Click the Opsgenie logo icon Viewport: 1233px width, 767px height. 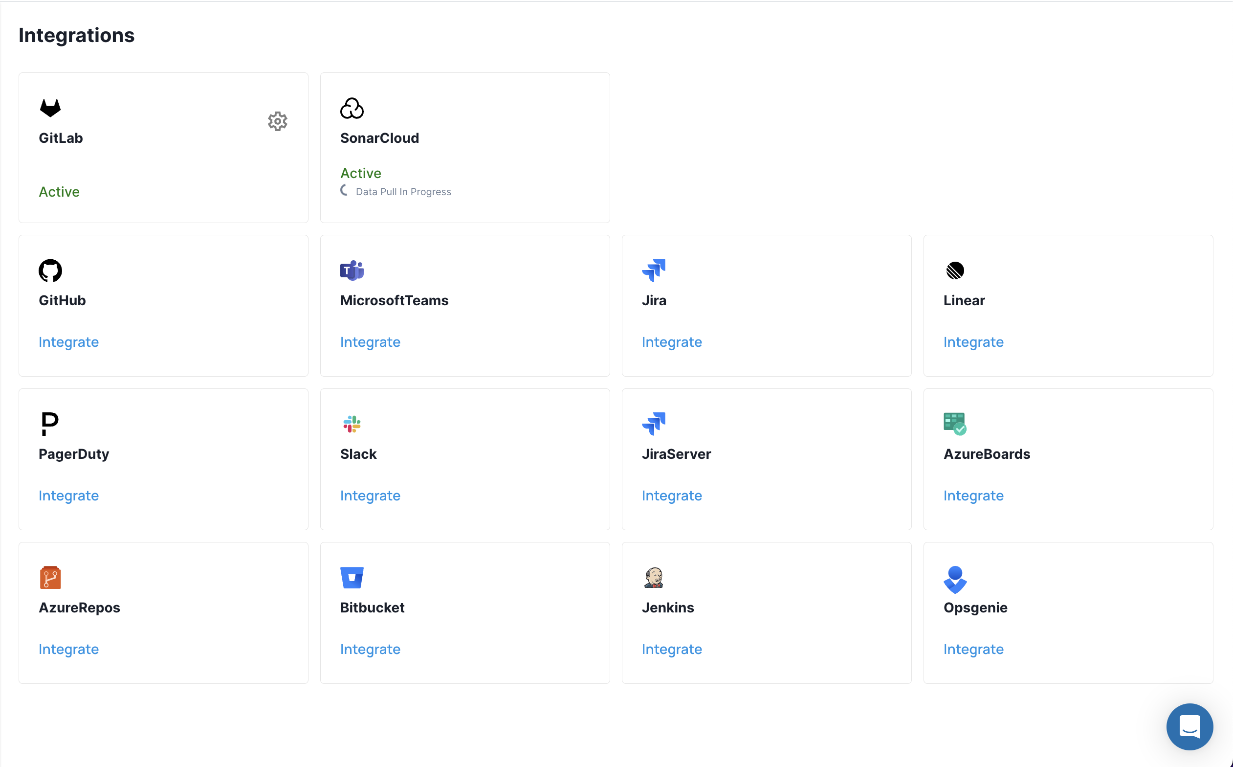point(955,579)
